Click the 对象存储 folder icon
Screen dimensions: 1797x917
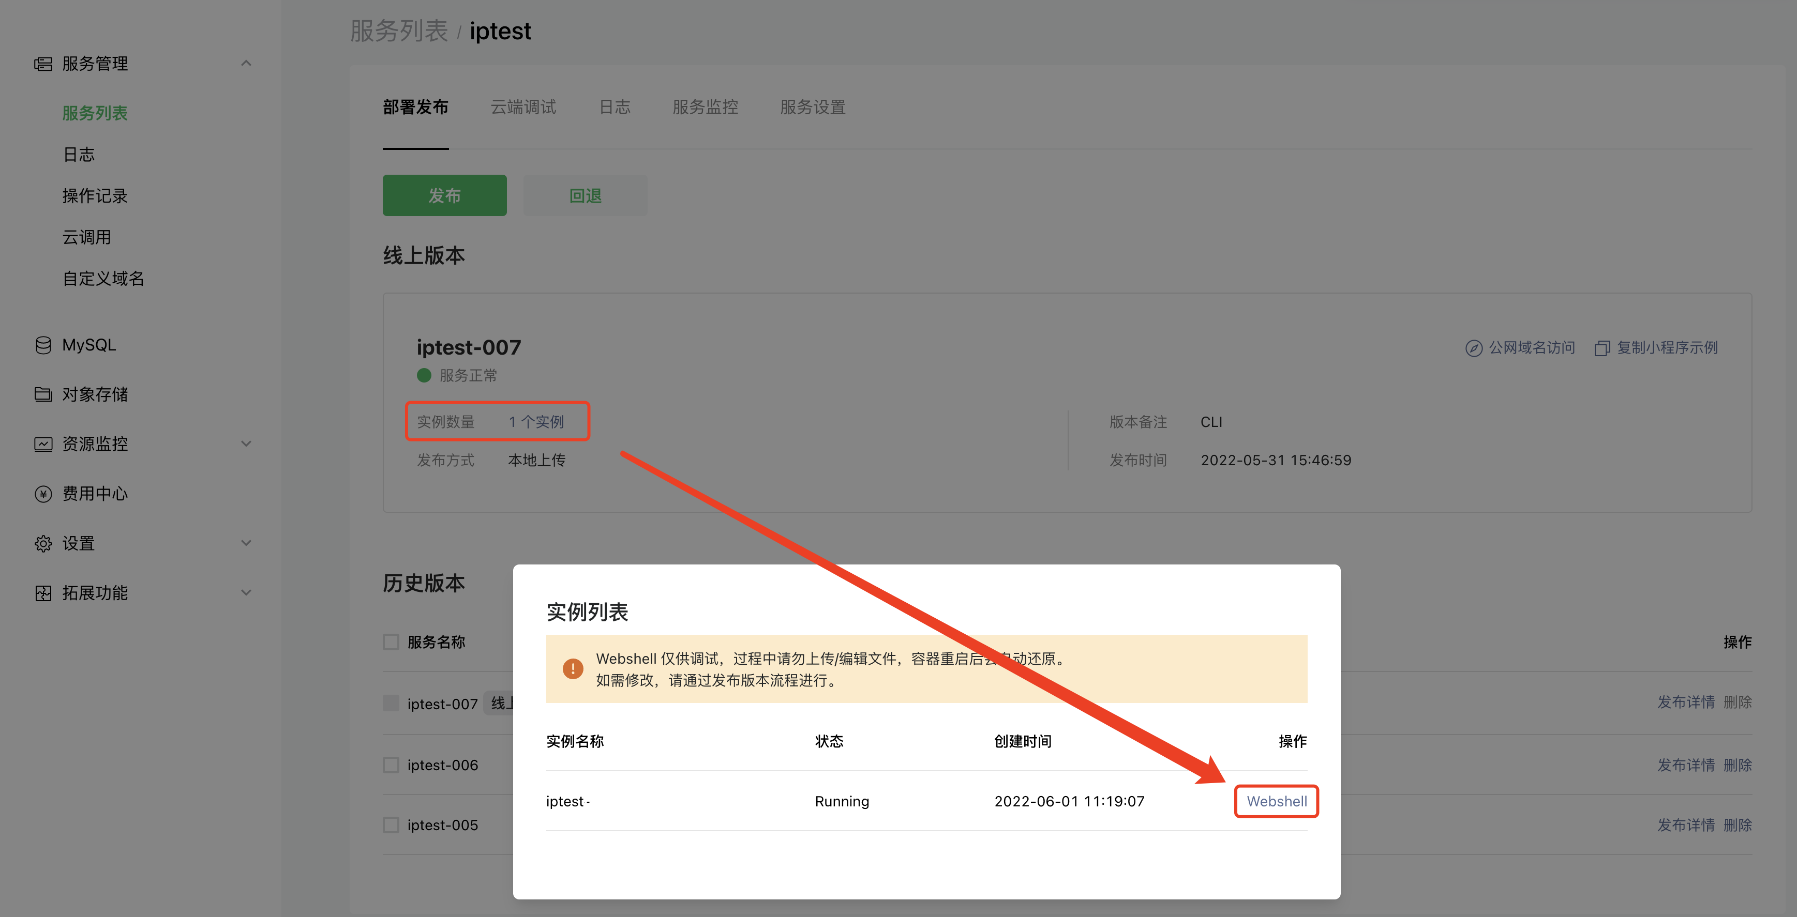pos(43,395)
